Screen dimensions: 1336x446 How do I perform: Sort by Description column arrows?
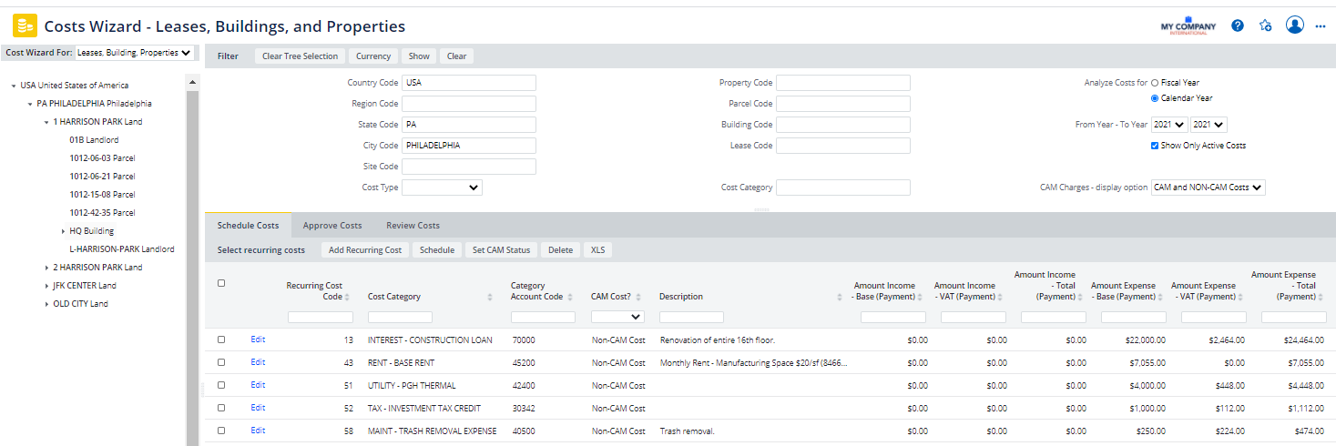840,297
